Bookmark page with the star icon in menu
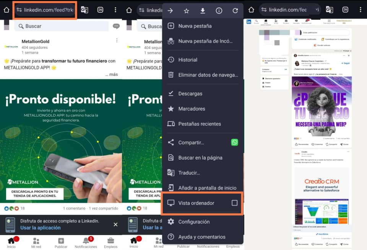 (x=186, y=11)
